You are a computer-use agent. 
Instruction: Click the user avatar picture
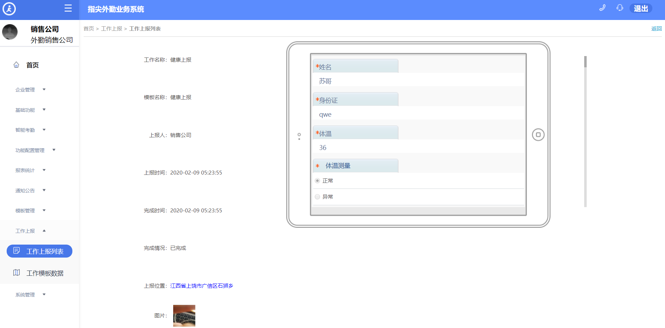pyautogui.click(x=10, y=32)
